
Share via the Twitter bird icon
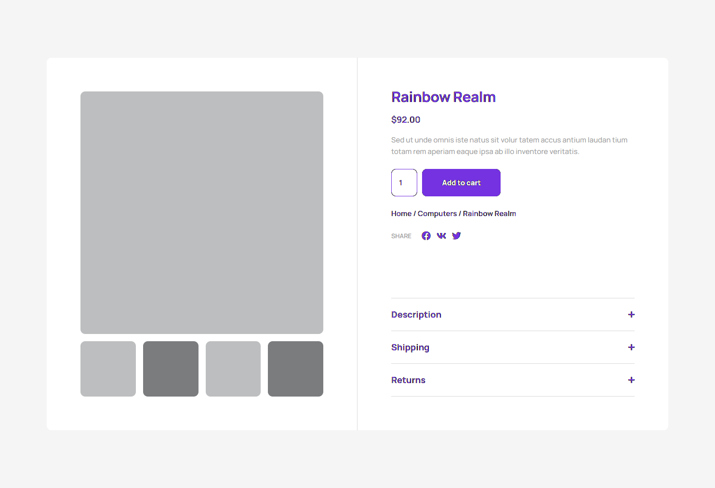pyautogui.click(x=456, y=236)
